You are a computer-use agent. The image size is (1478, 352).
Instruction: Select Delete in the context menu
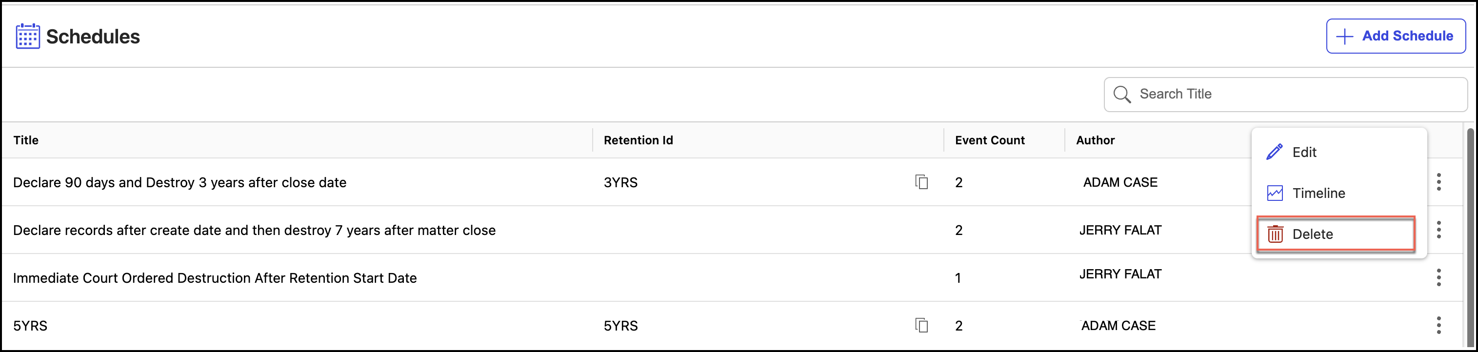pos(1312,234)
